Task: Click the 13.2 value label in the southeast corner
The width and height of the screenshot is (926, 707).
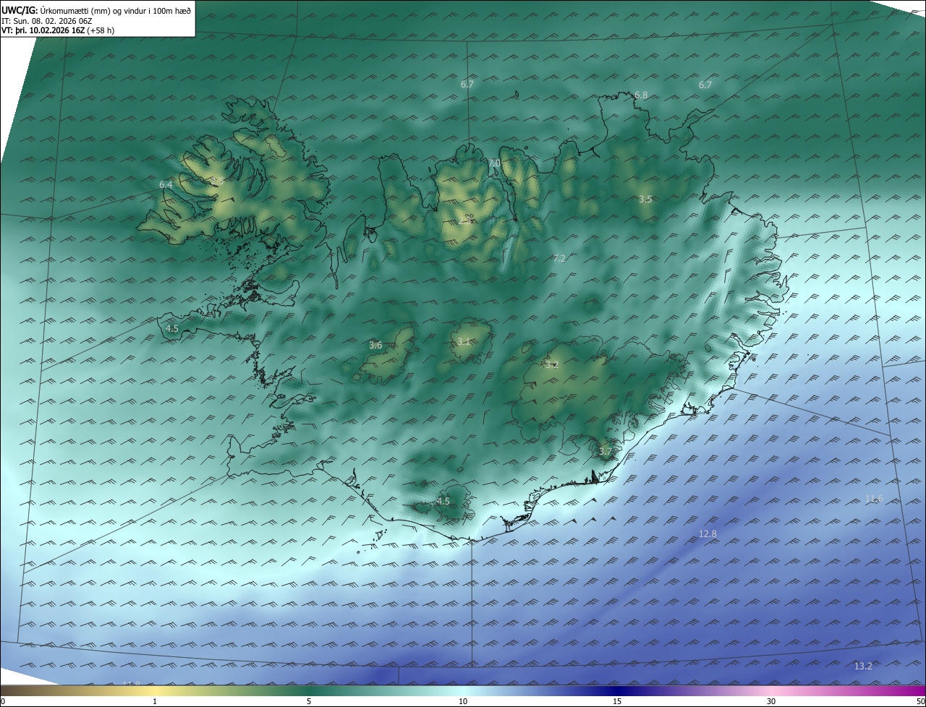Action: [863, 667]
